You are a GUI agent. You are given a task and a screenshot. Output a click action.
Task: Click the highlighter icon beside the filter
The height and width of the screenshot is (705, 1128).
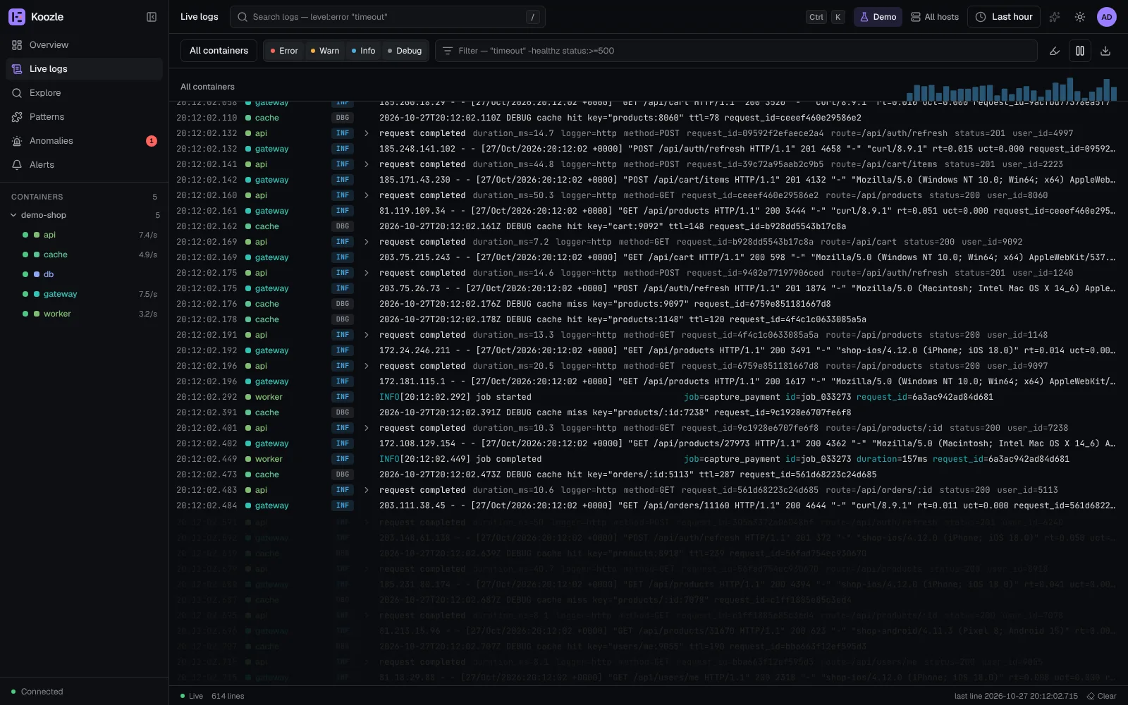click(1055, 51)
